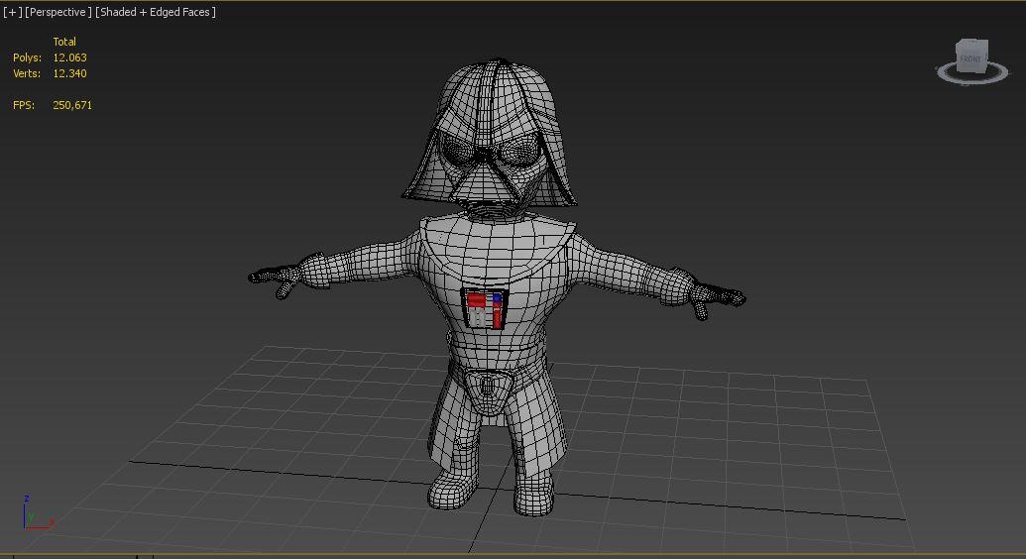The width and height of the screenshot is (1026, 559).
Task: Click the top face of the ViewCube
Action: (x=972, y=44)
